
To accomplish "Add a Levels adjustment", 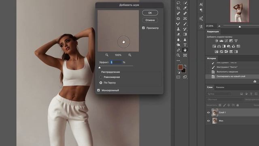I will (x=221, y=41).
